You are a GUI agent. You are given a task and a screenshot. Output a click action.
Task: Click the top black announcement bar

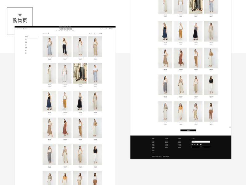(x=65, y=27)
